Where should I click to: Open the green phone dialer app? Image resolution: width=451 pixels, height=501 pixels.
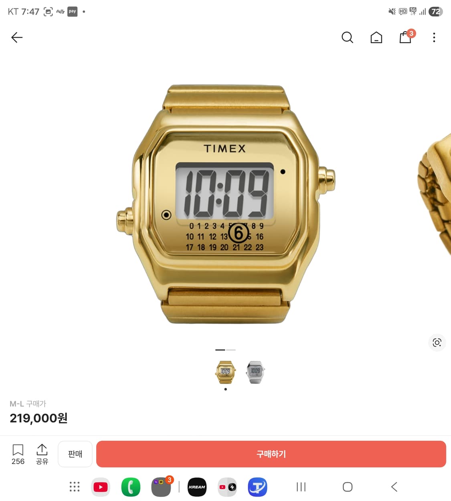[131, 487]
